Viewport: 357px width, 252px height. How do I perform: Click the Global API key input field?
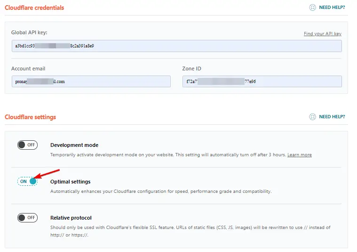point(177,46)
